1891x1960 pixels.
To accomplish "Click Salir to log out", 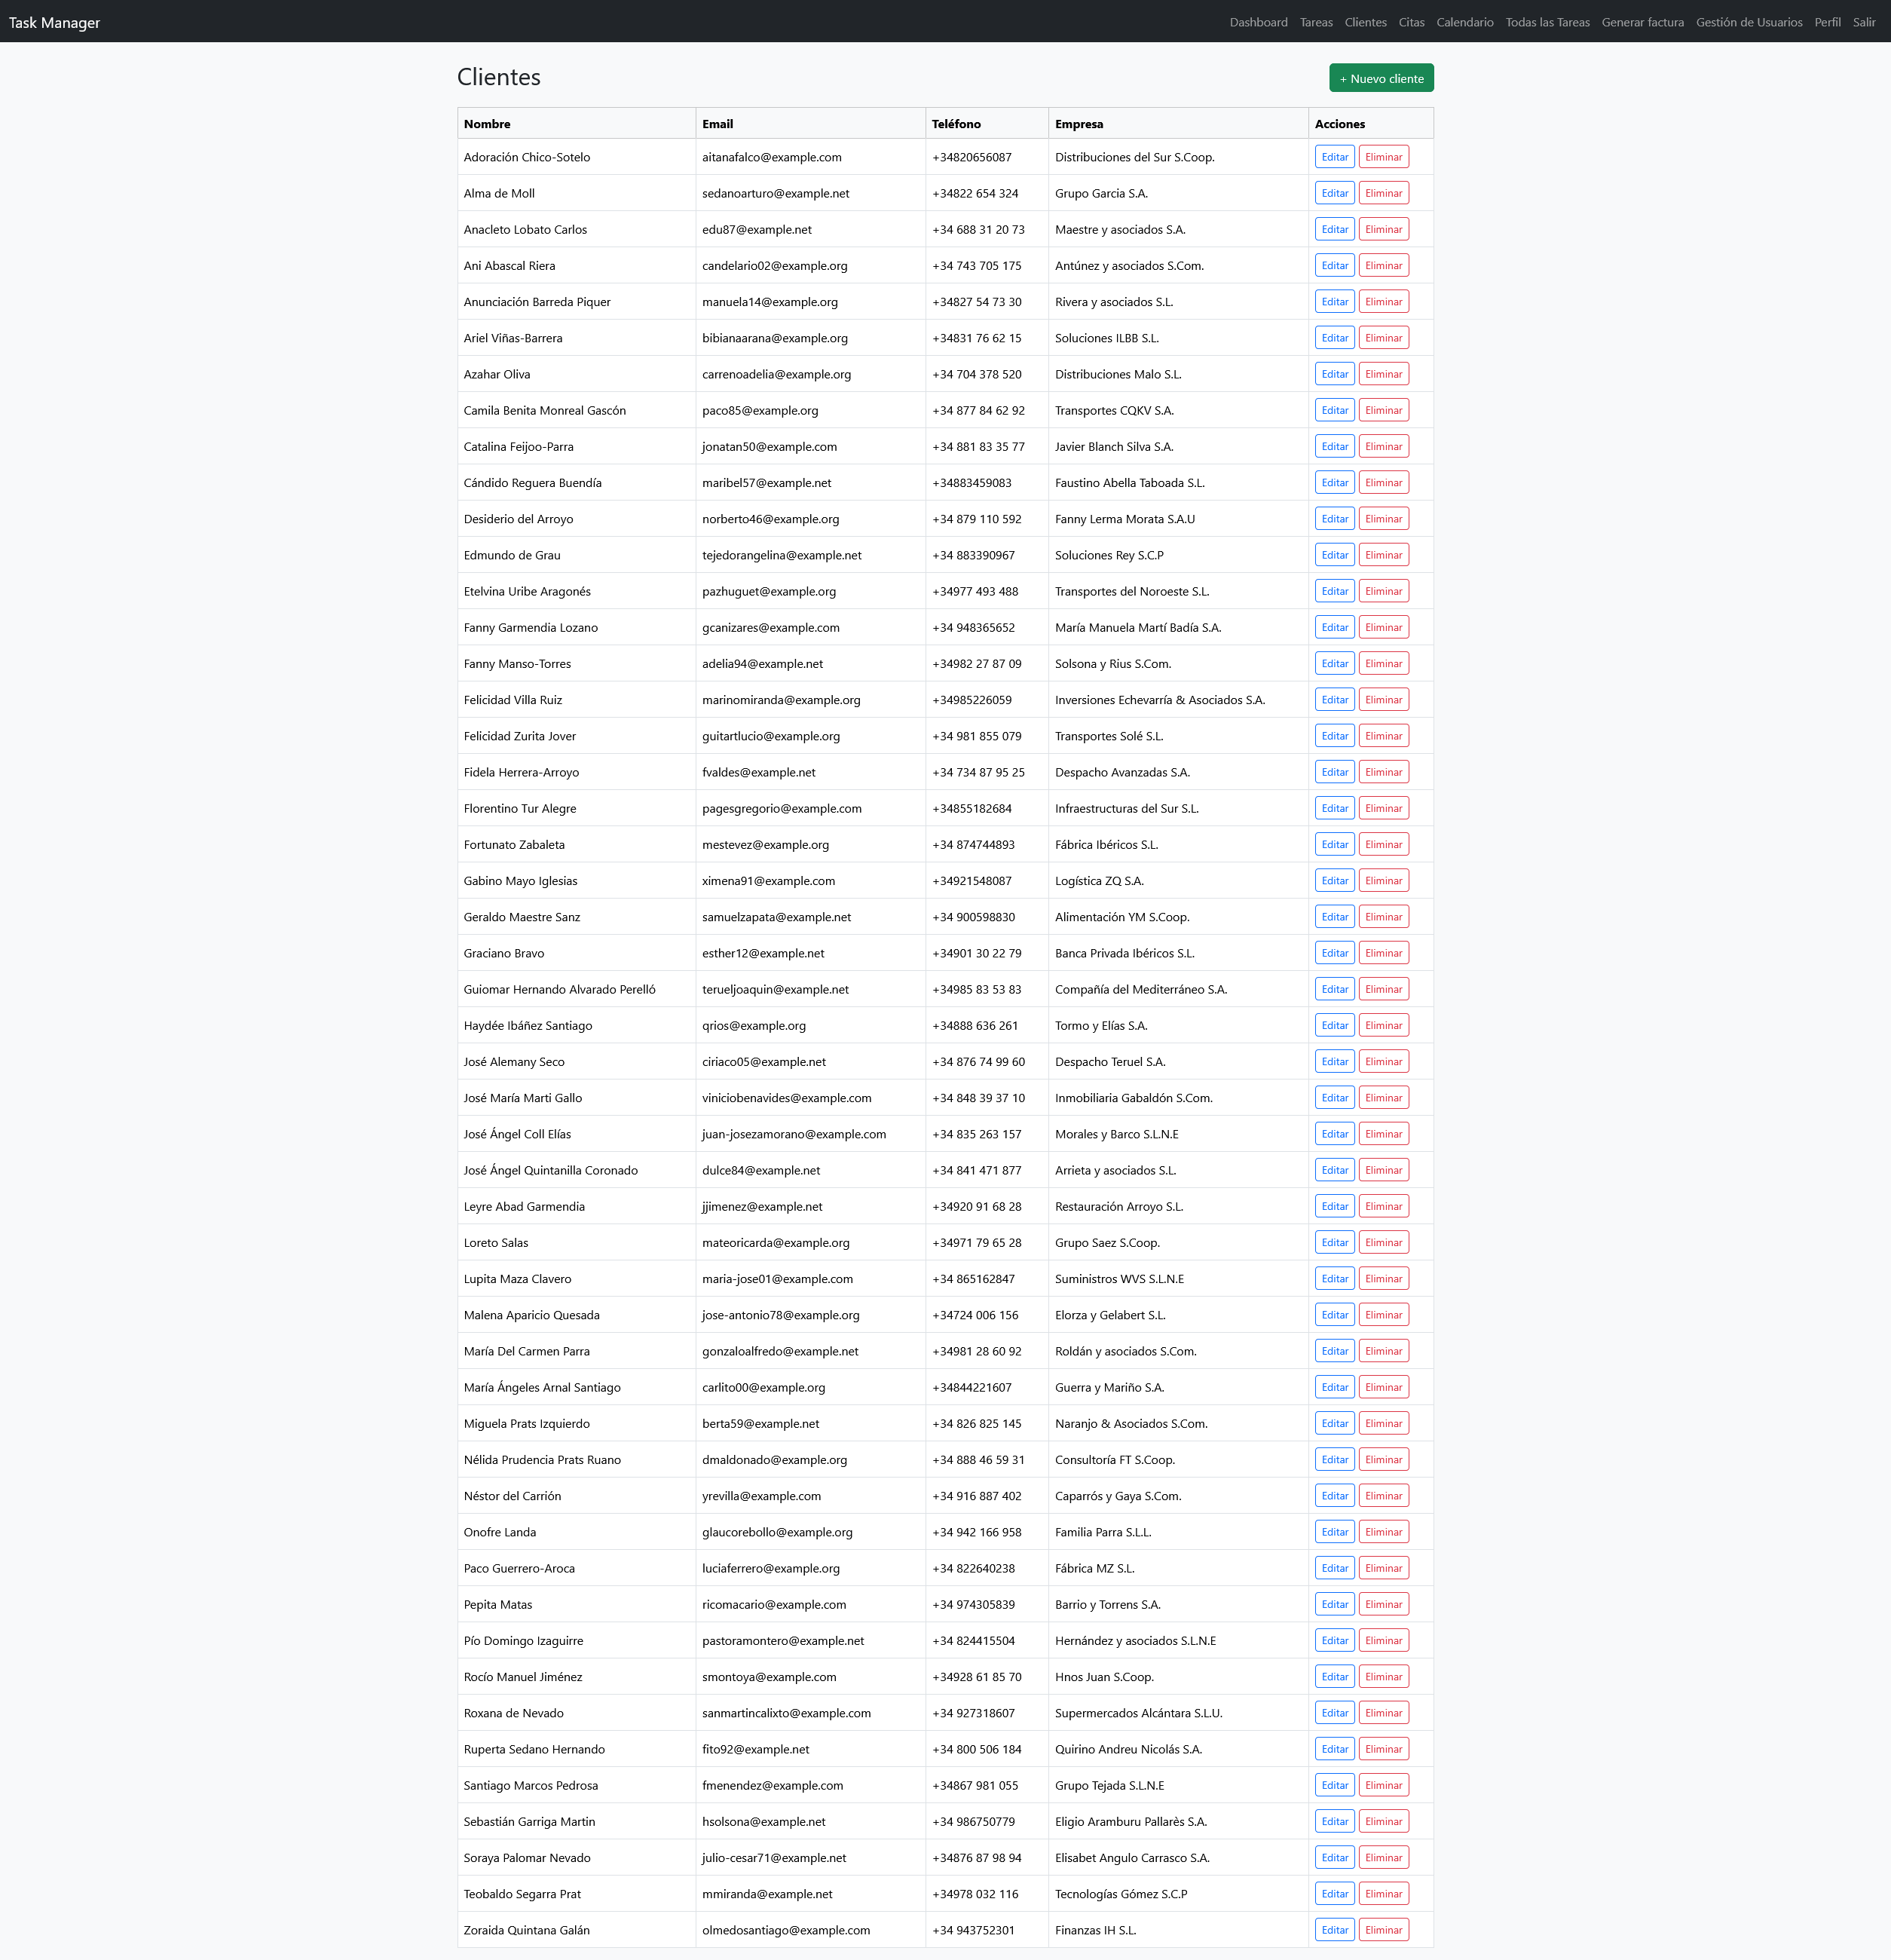I will [1864, 22].
